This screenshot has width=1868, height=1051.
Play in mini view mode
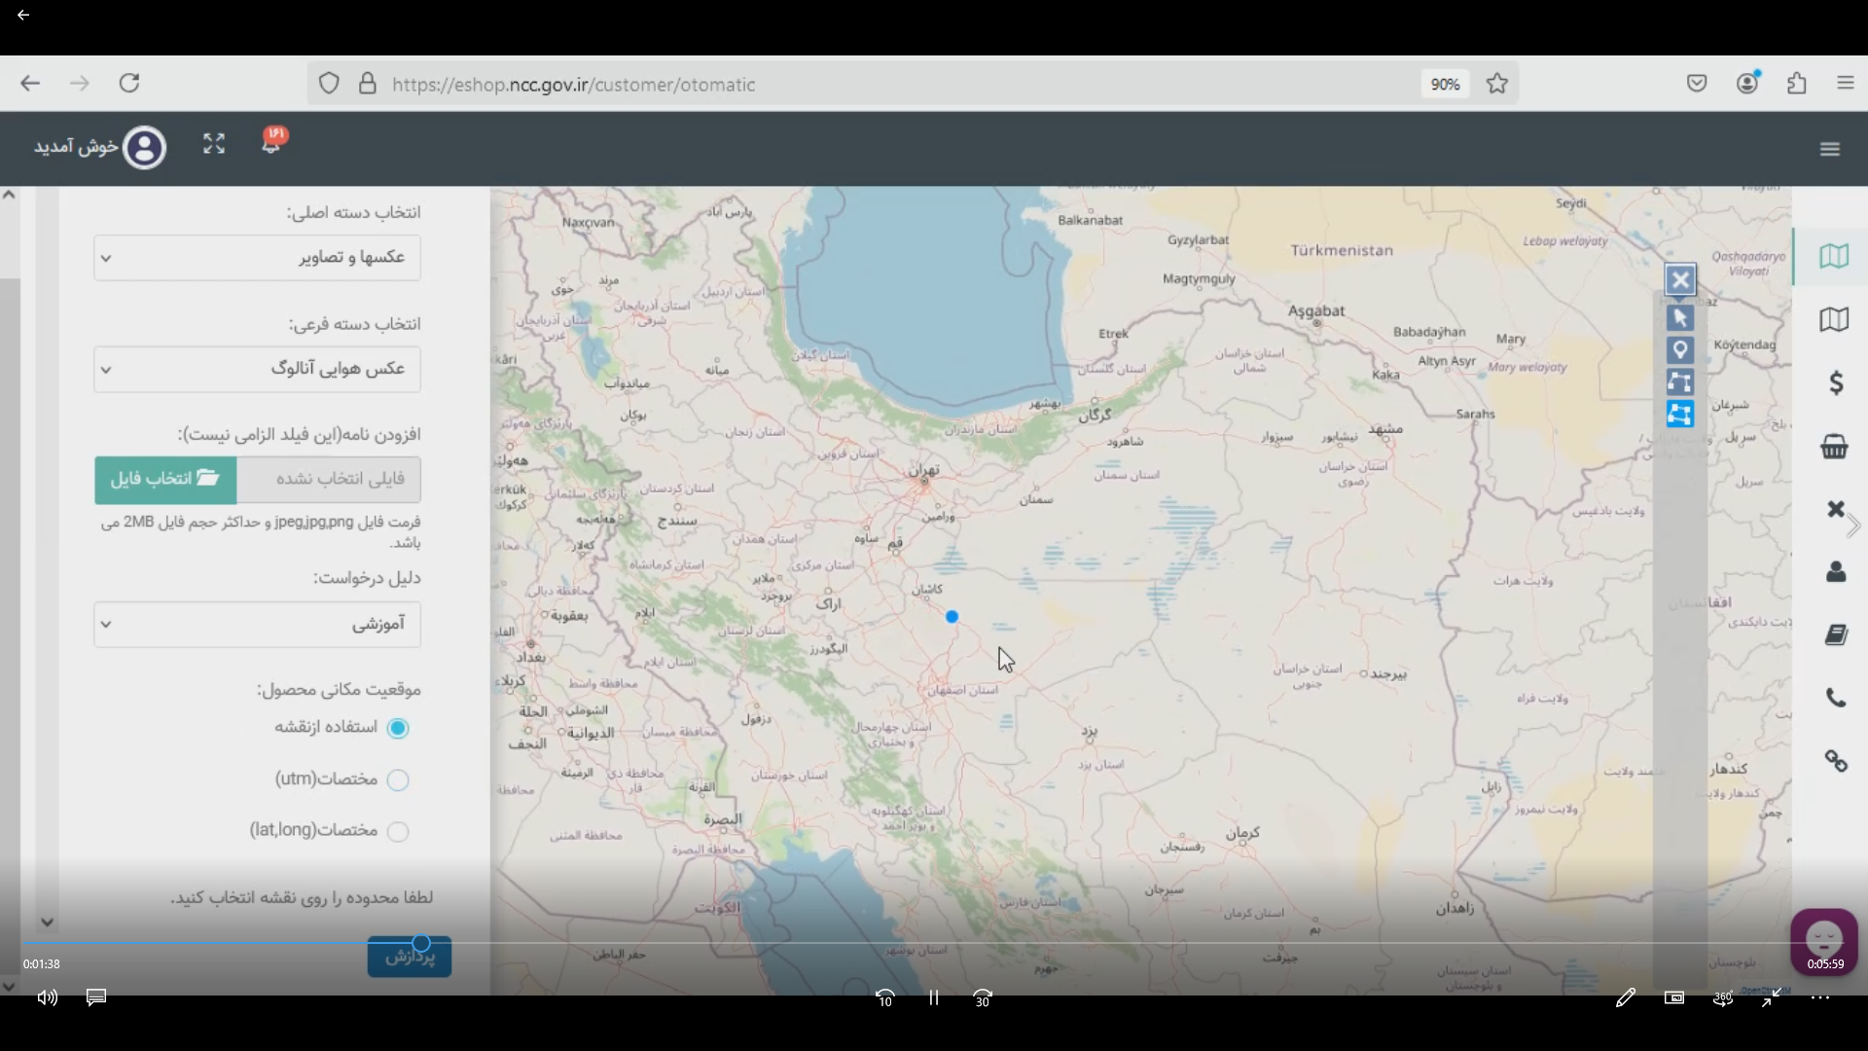pos(1674,997)
